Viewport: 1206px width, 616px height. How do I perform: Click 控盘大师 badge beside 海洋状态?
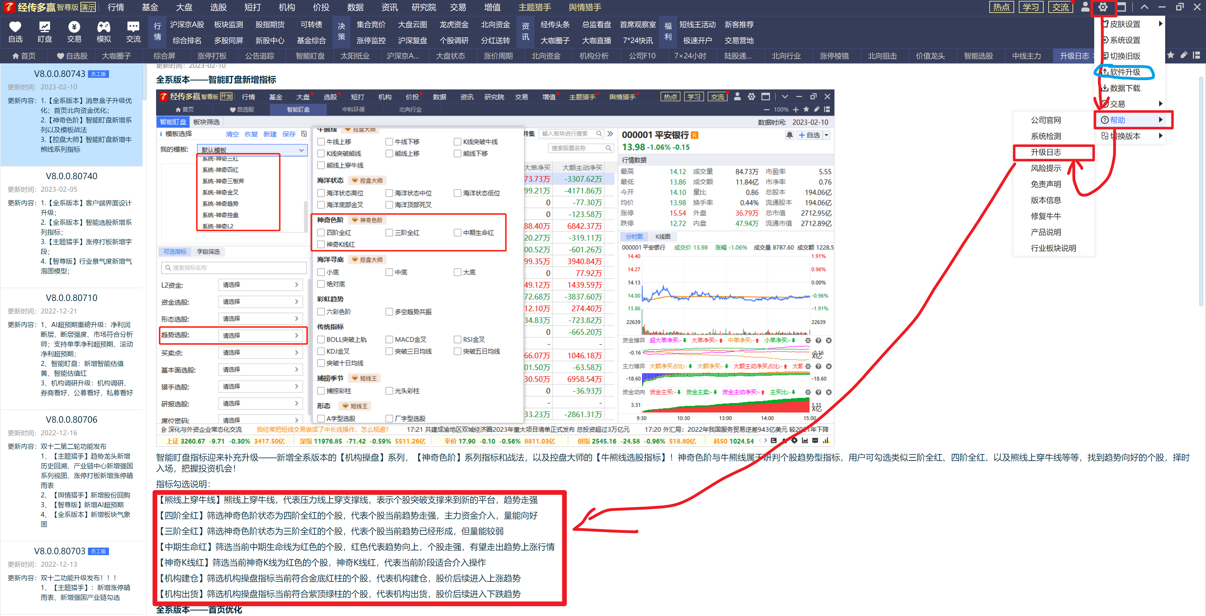(367, 180)
